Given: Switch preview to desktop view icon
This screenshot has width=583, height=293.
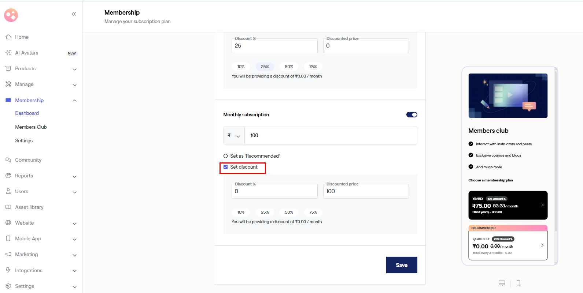Looking at the screenshot, I should tap(502, 283).
